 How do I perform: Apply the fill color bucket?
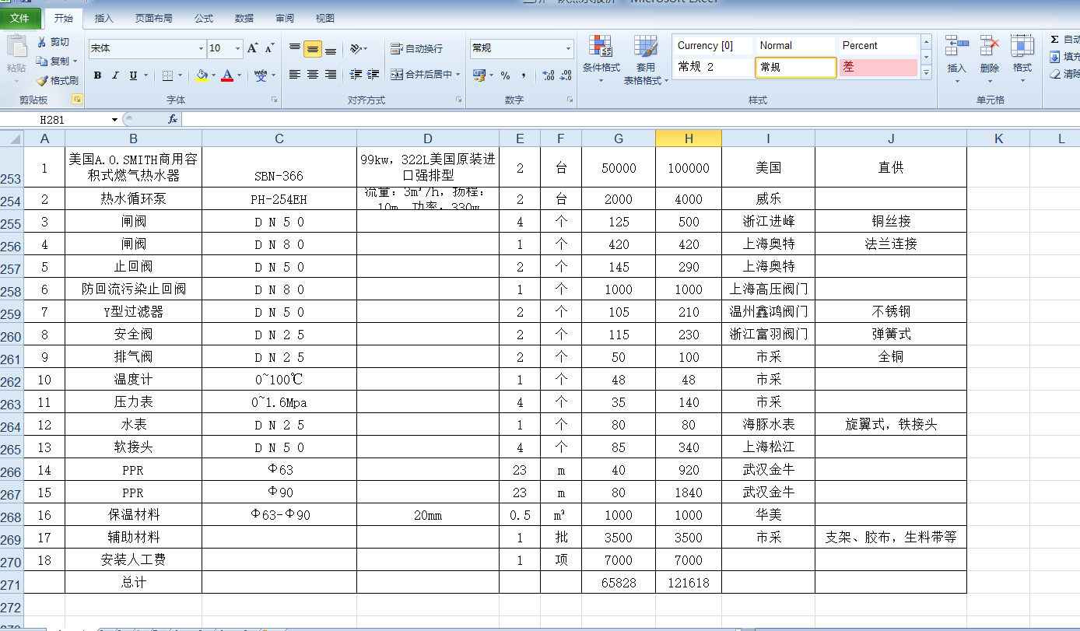coord(202,75)
